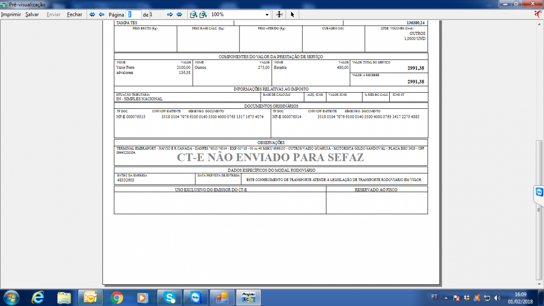Click the Estadia 480,00 value
This screenshot has width=544, height=306.
tap(343, 68)
